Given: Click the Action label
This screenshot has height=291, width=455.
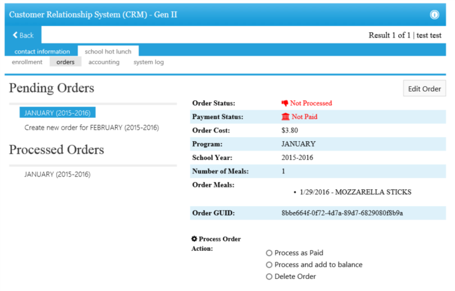Looking at the screenshot, I should (202, 249).
